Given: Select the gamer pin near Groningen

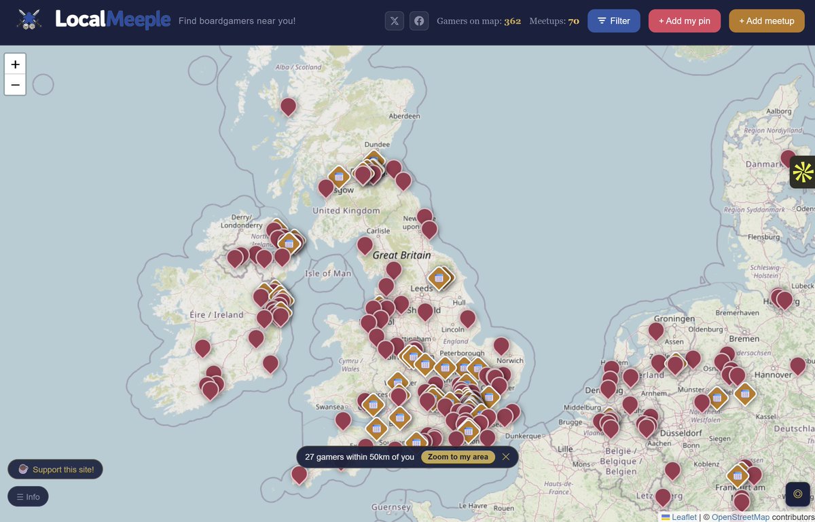Looking at the screenshot, I should click(656, 331).
